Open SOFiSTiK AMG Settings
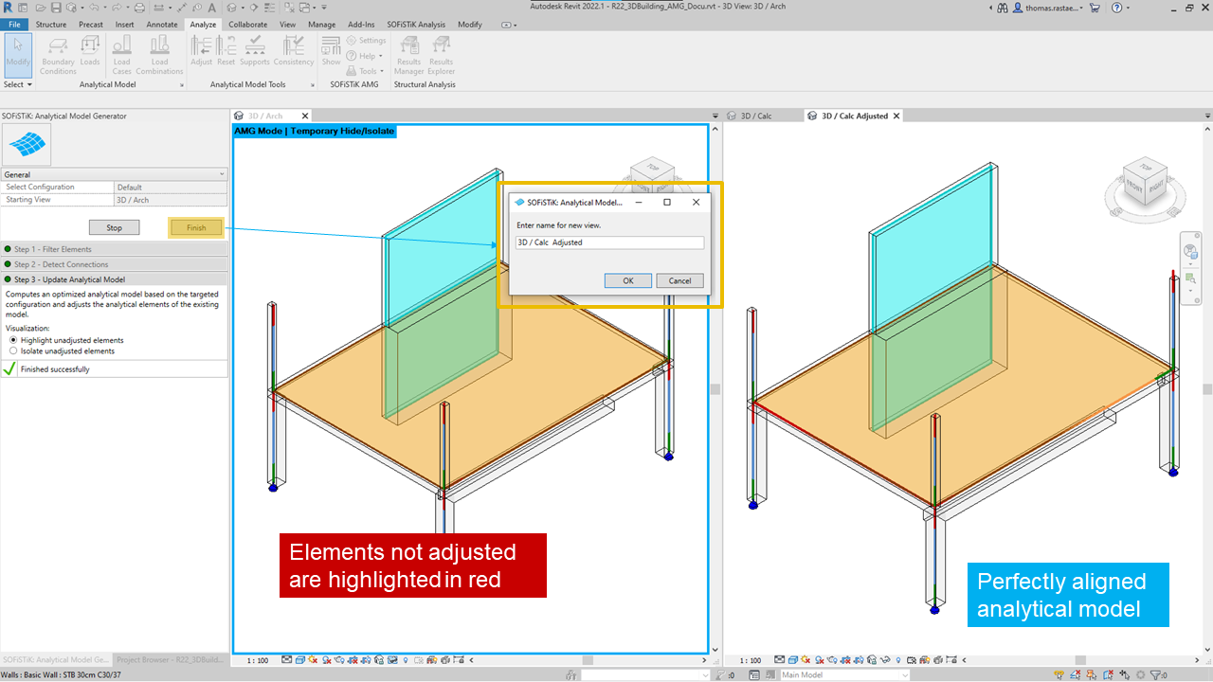This screenshot has width=1213, height=682. point(367,41)
